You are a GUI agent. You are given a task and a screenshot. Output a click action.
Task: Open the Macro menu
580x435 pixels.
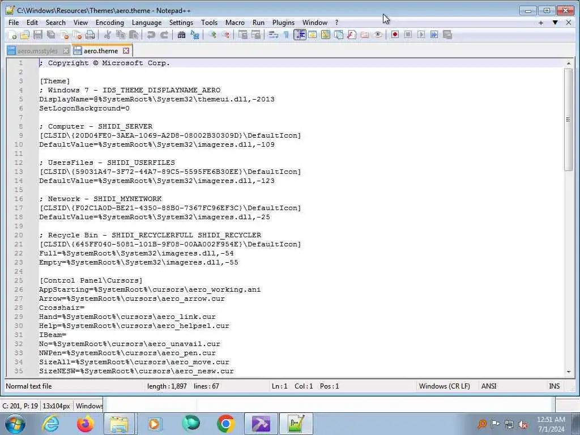(x=235, y=23)
